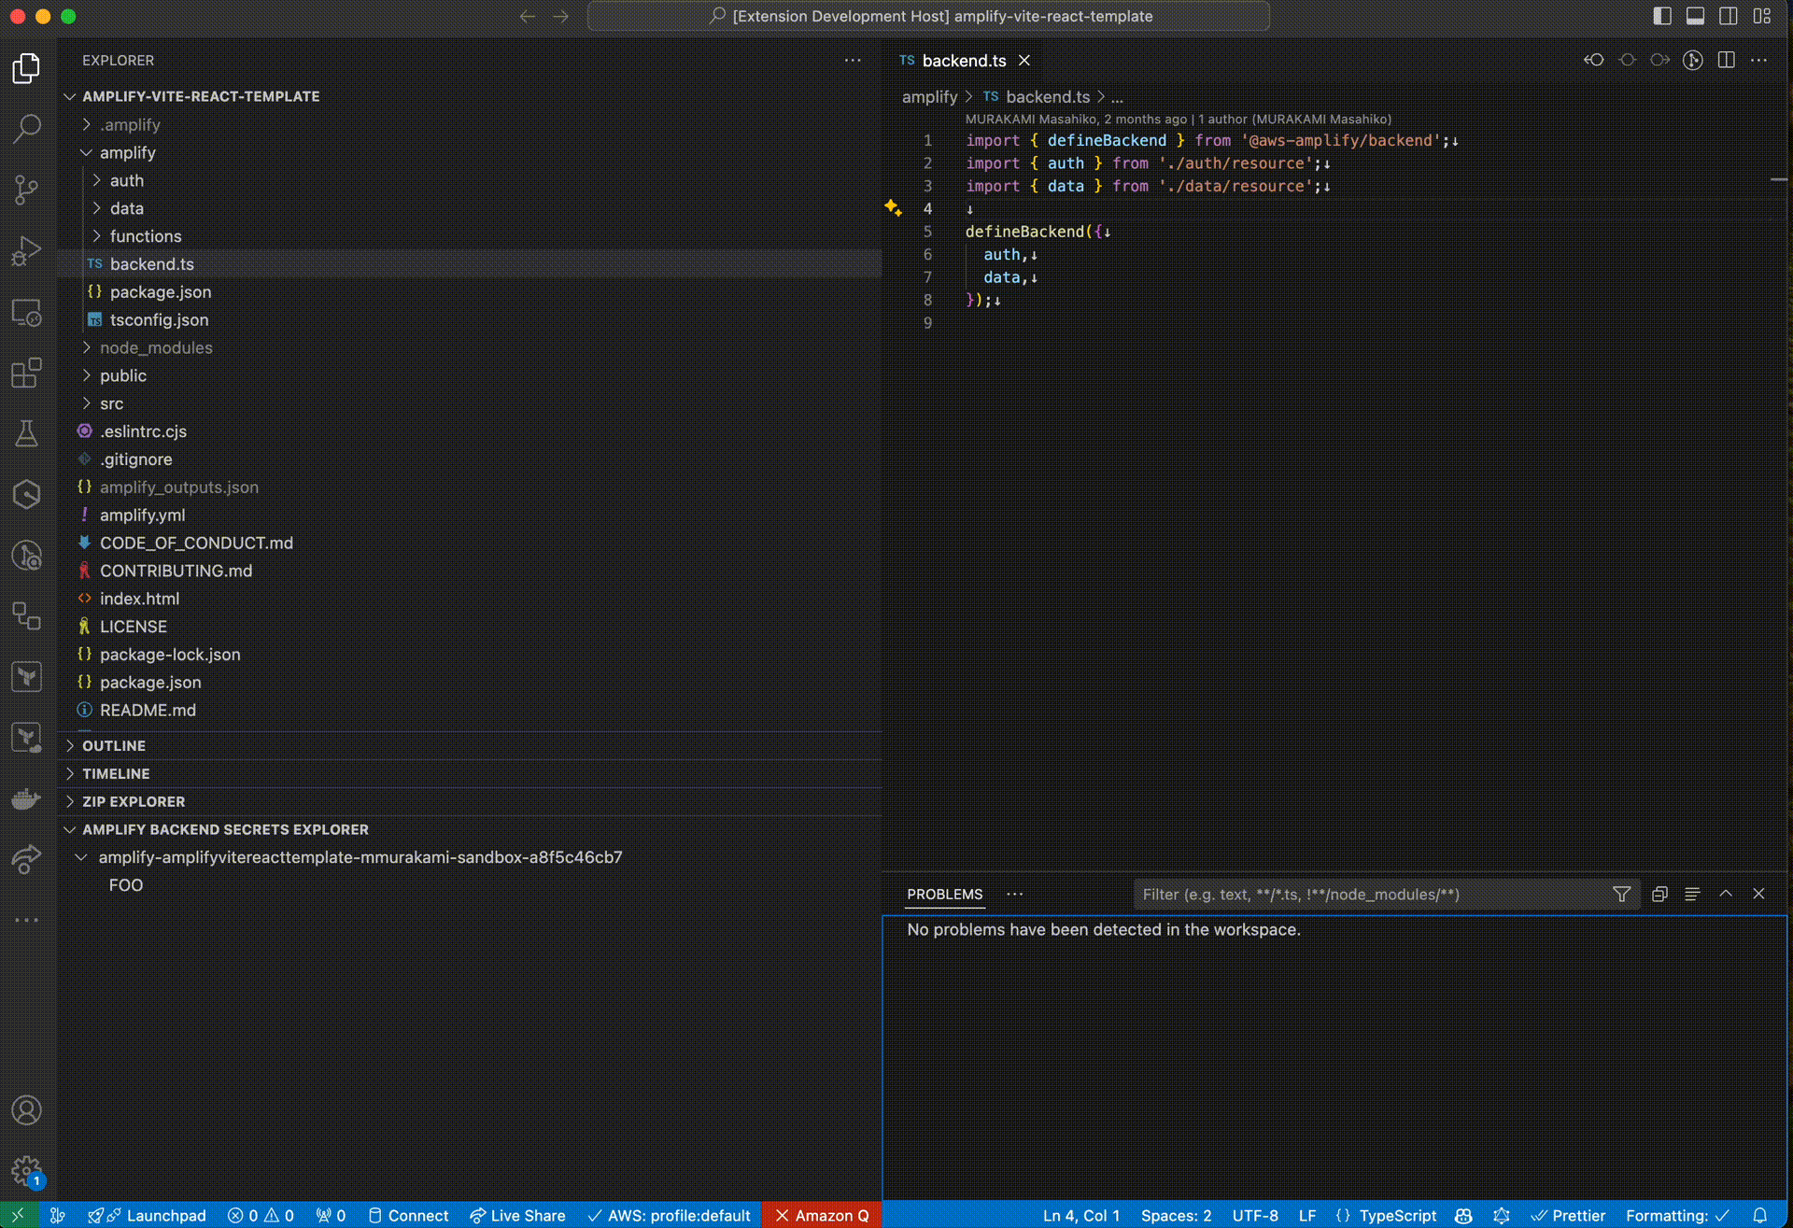Click the Amazon Q status bar item
This screenshot has width=1793, height=1228.
[x=822, y=1216]
